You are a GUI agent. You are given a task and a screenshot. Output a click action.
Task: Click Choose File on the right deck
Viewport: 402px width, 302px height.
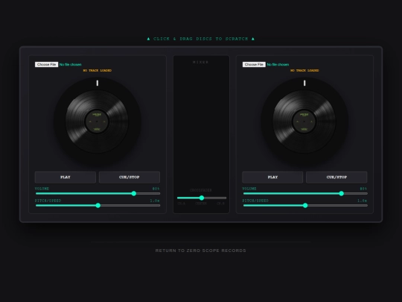[x=254, y=64]
